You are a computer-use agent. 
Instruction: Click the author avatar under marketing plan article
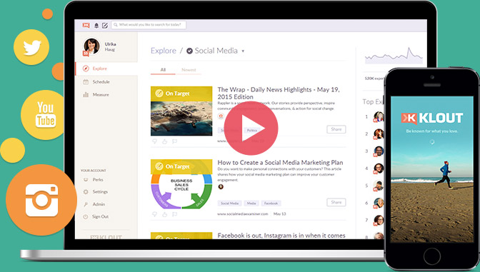pyautogui.click(x=221, y=186)
